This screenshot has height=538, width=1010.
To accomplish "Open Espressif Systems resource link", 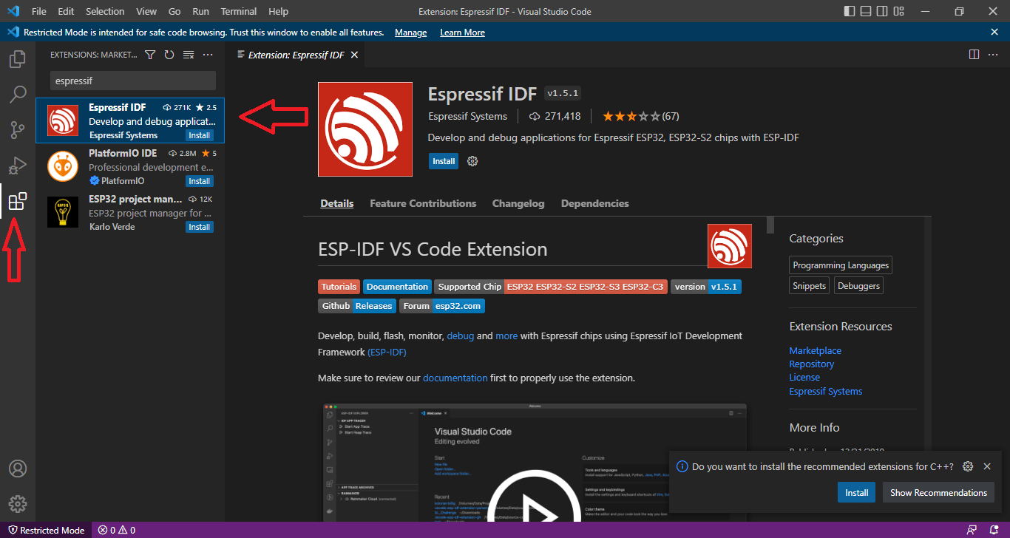I will 825,392.
